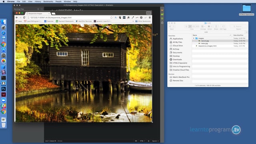Reload the responsive_images.html page
This screenshot has width=256, height=144.
tap(24, 18)
